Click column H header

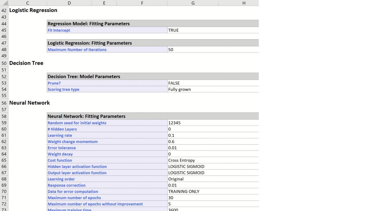click(244, 3)
